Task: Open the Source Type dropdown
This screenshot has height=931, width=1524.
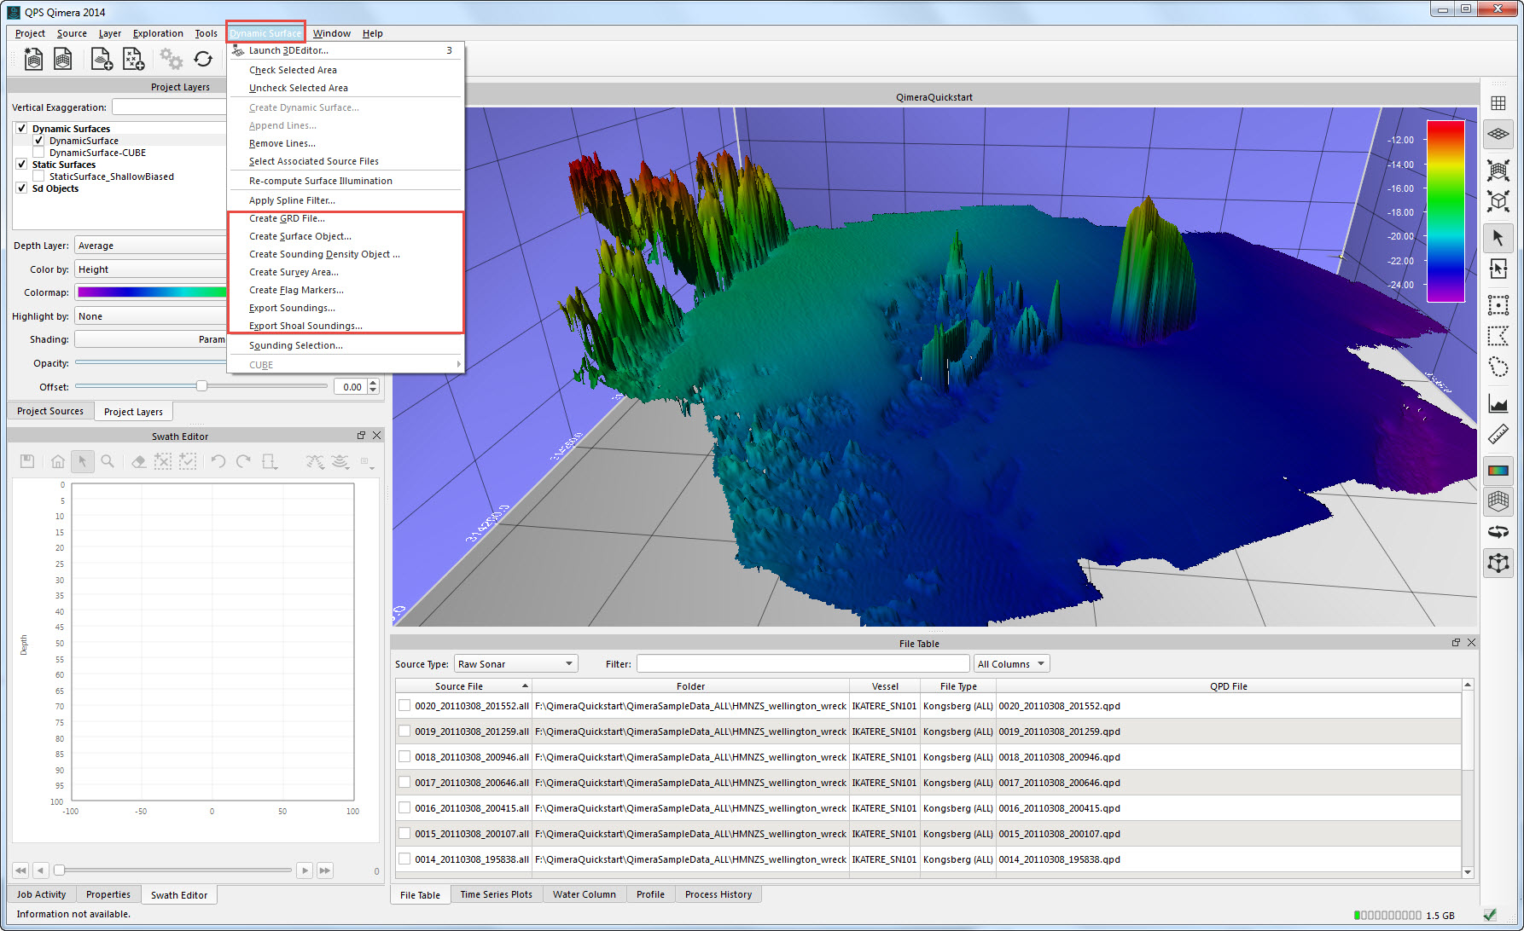Action: [515, 664]
